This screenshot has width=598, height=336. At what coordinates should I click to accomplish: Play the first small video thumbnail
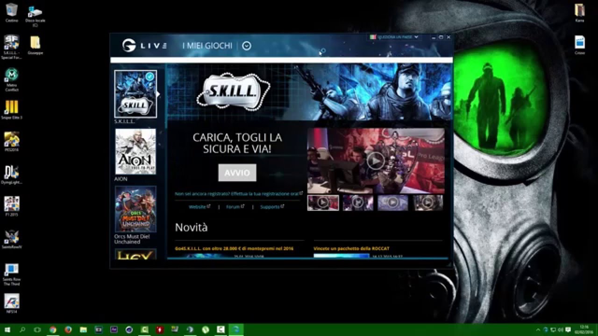(x=323, y=203)
